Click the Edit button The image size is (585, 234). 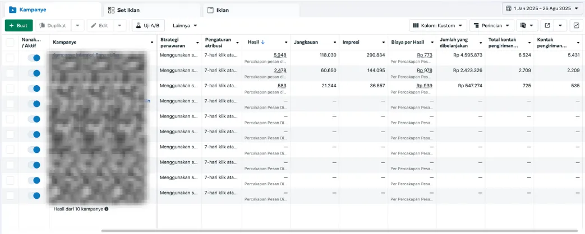(100, 25)
